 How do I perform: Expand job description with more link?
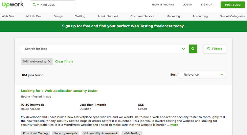174,125
